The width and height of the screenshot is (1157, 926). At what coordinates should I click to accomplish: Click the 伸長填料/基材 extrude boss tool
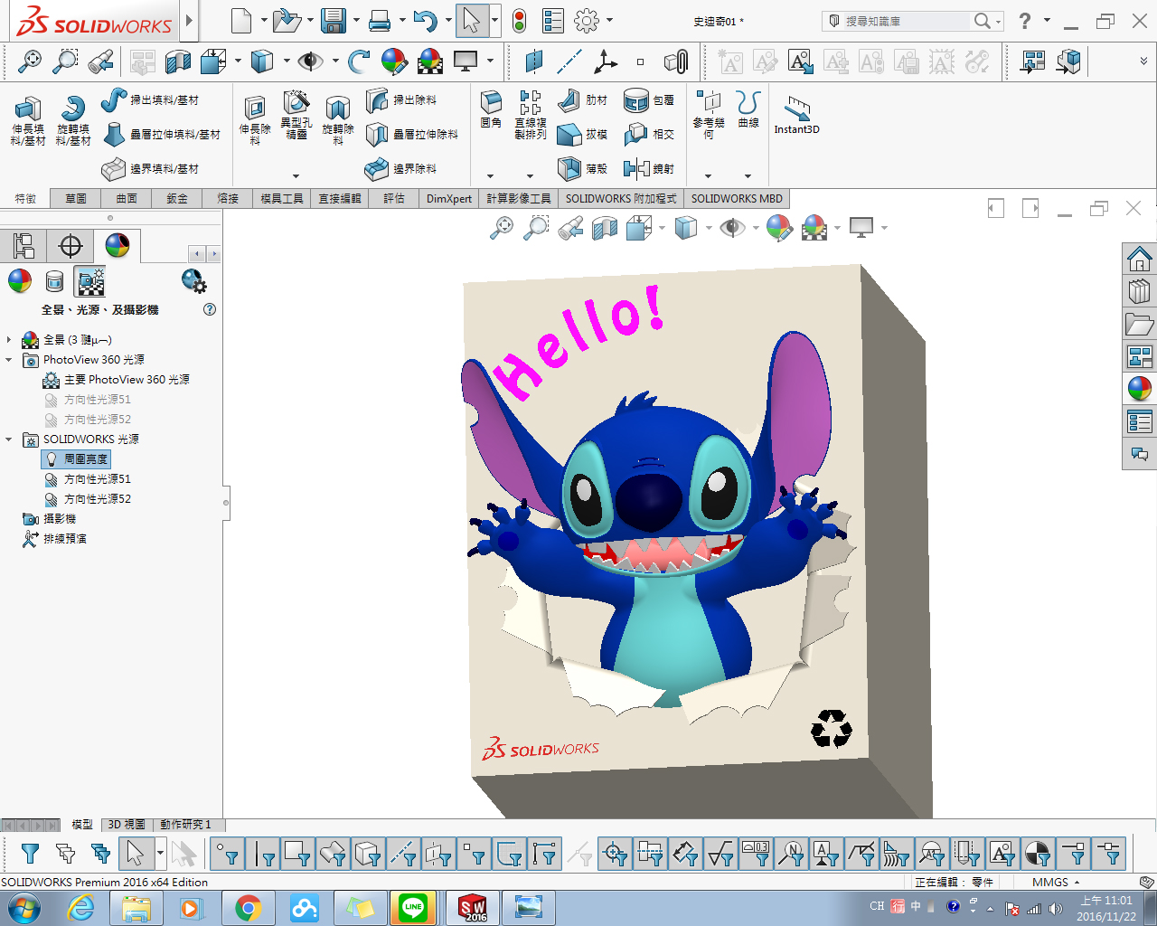28,121
